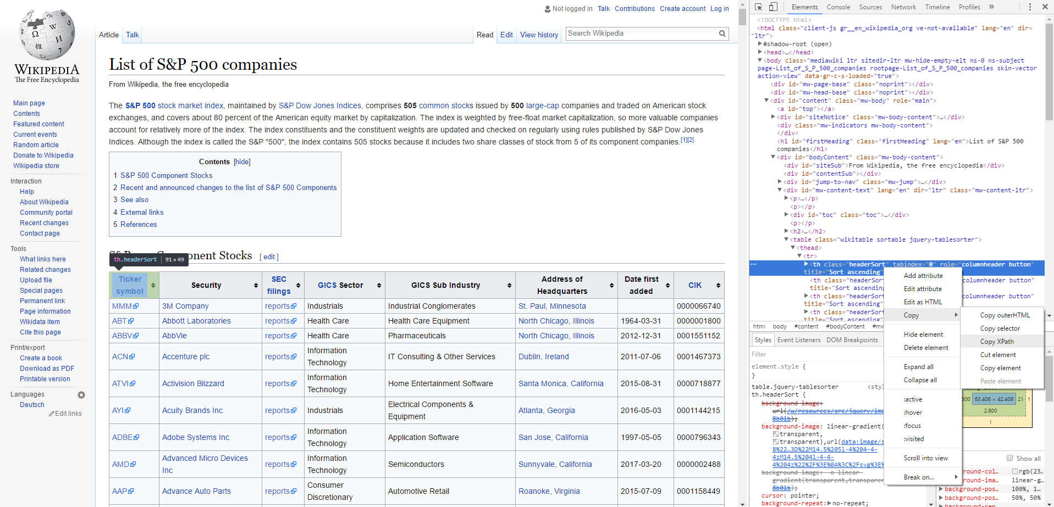Toggle device emulation mode in DevTools

click(773, 7)
